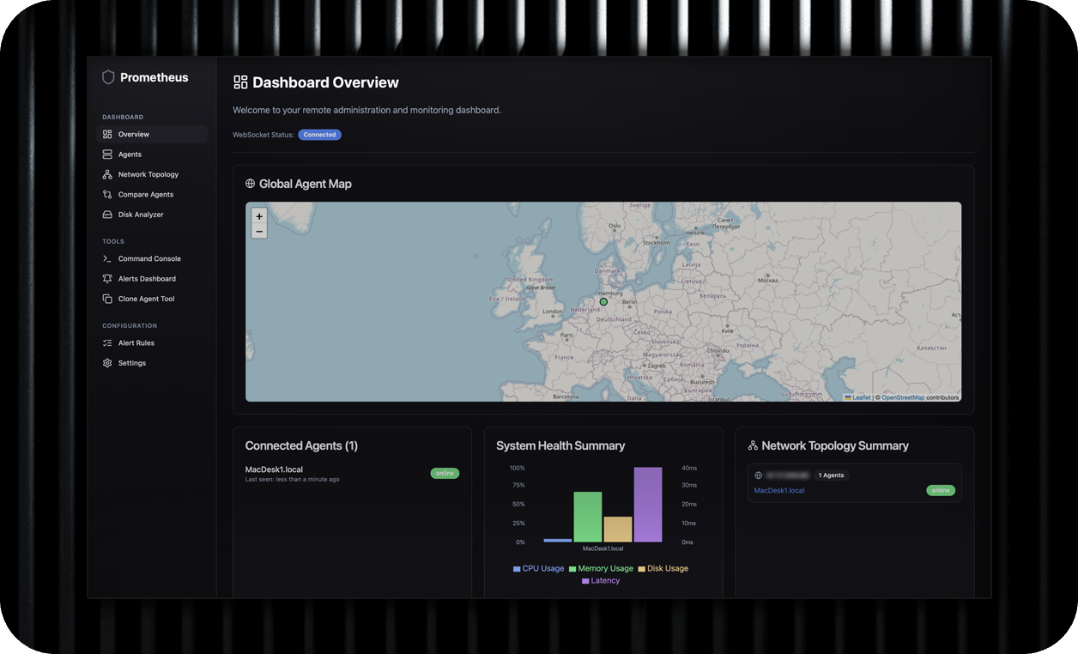The image size is (1078, 654).
Task: Click the Alert Rules list icon
Action: coord(106,342)
